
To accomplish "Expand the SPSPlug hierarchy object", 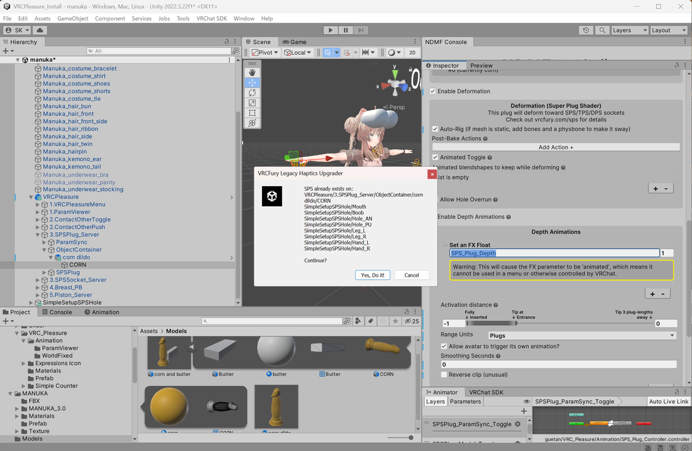I will click(x=44, y=272).
